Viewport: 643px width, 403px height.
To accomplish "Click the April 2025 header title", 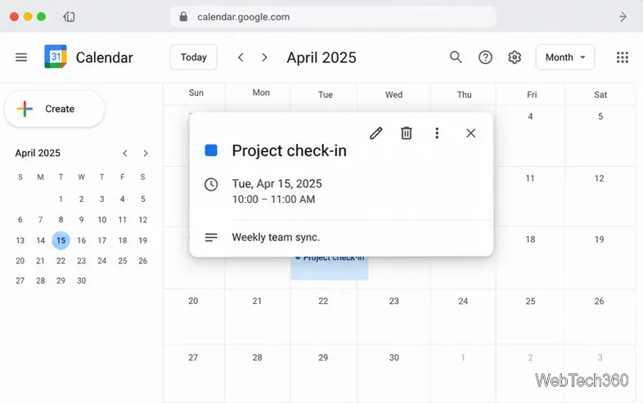I will coord(321,58).
